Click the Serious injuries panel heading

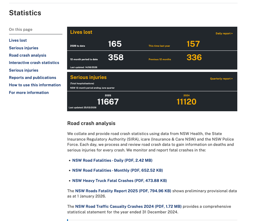point(88,77)
